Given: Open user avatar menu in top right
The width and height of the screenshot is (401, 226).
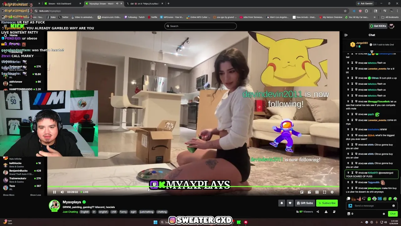Looking at the screenshot, I should [392, 26].
